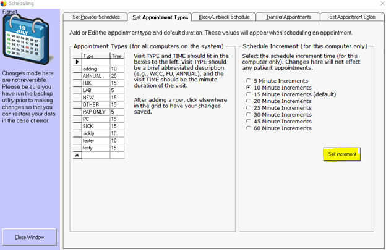Click the Type column header
Screen dimensions: 386x250
pos(96,56)
